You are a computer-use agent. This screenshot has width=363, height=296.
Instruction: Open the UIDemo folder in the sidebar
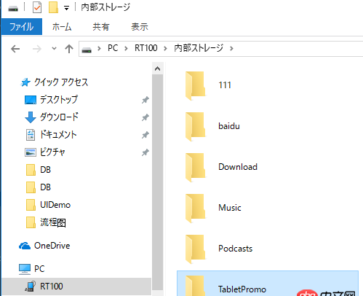coord(55,205)
